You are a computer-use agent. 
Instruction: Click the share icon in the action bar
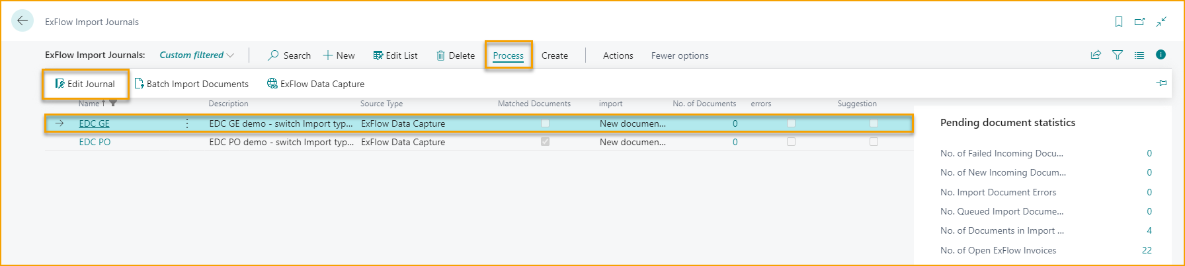1096,55
